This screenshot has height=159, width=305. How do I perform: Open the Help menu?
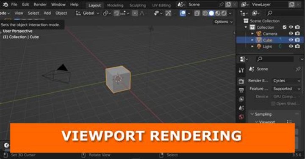(74, 5)
